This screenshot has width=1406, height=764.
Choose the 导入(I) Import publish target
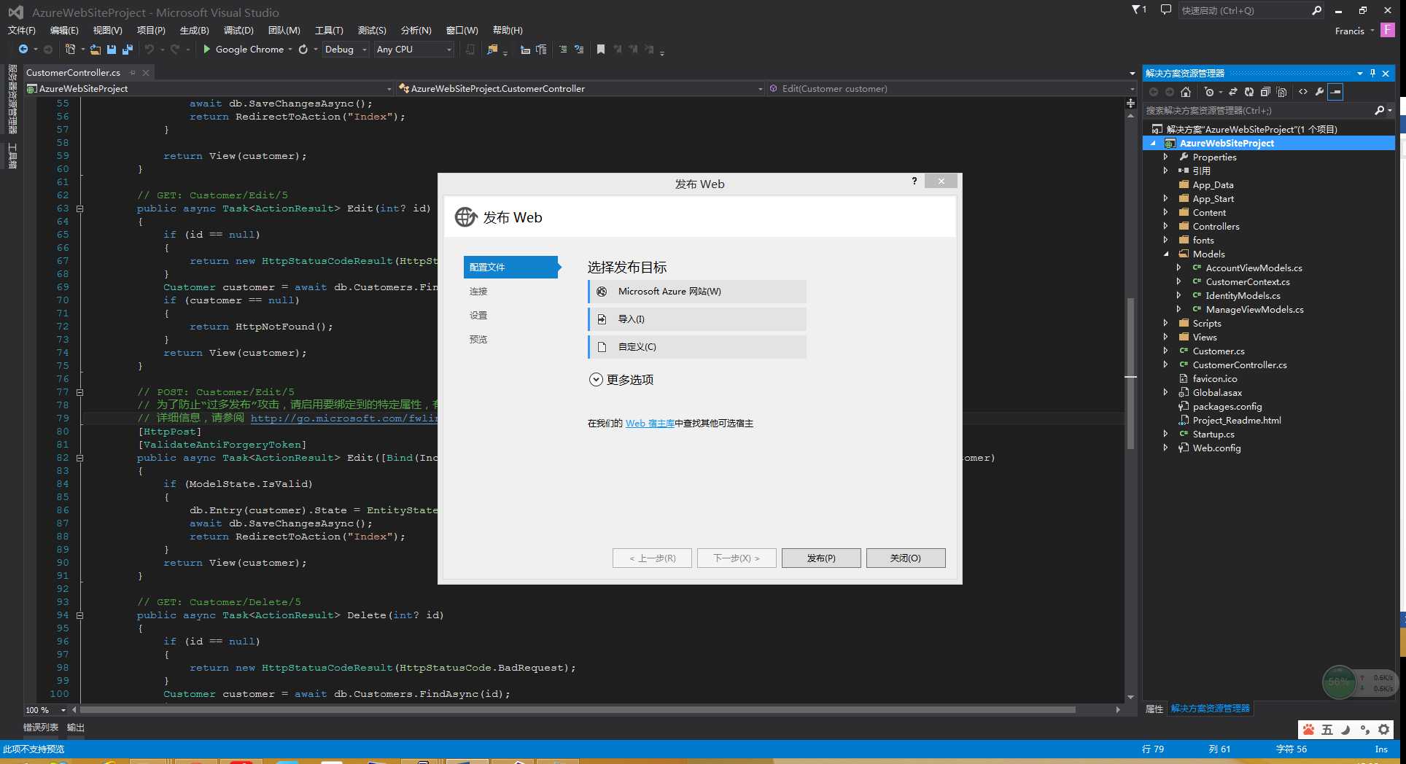coord(697,319)
